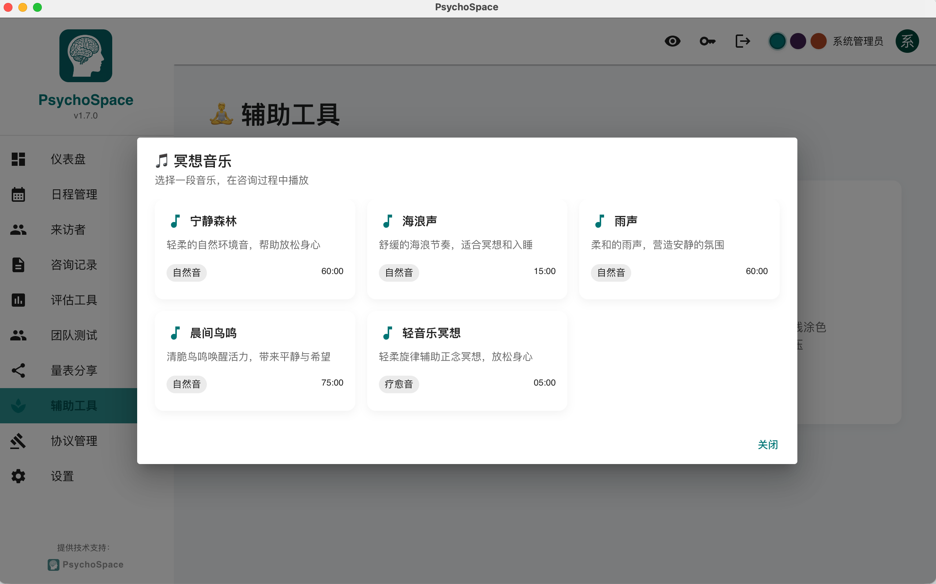Click the logout icon at top right
Screen dimensions: 936x584
tap(742, 41)
